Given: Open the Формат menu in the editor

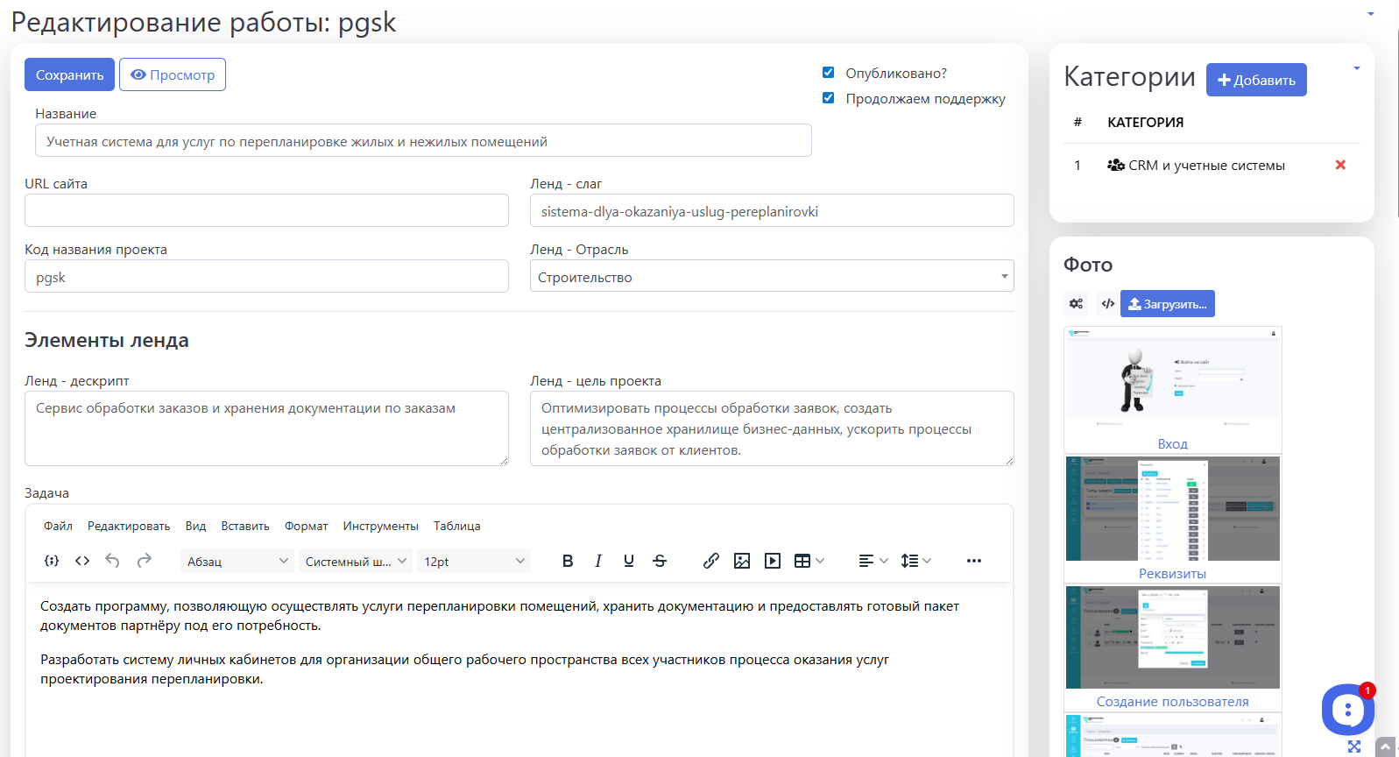Looking at the screenshot, I should [x=306, y=526].
